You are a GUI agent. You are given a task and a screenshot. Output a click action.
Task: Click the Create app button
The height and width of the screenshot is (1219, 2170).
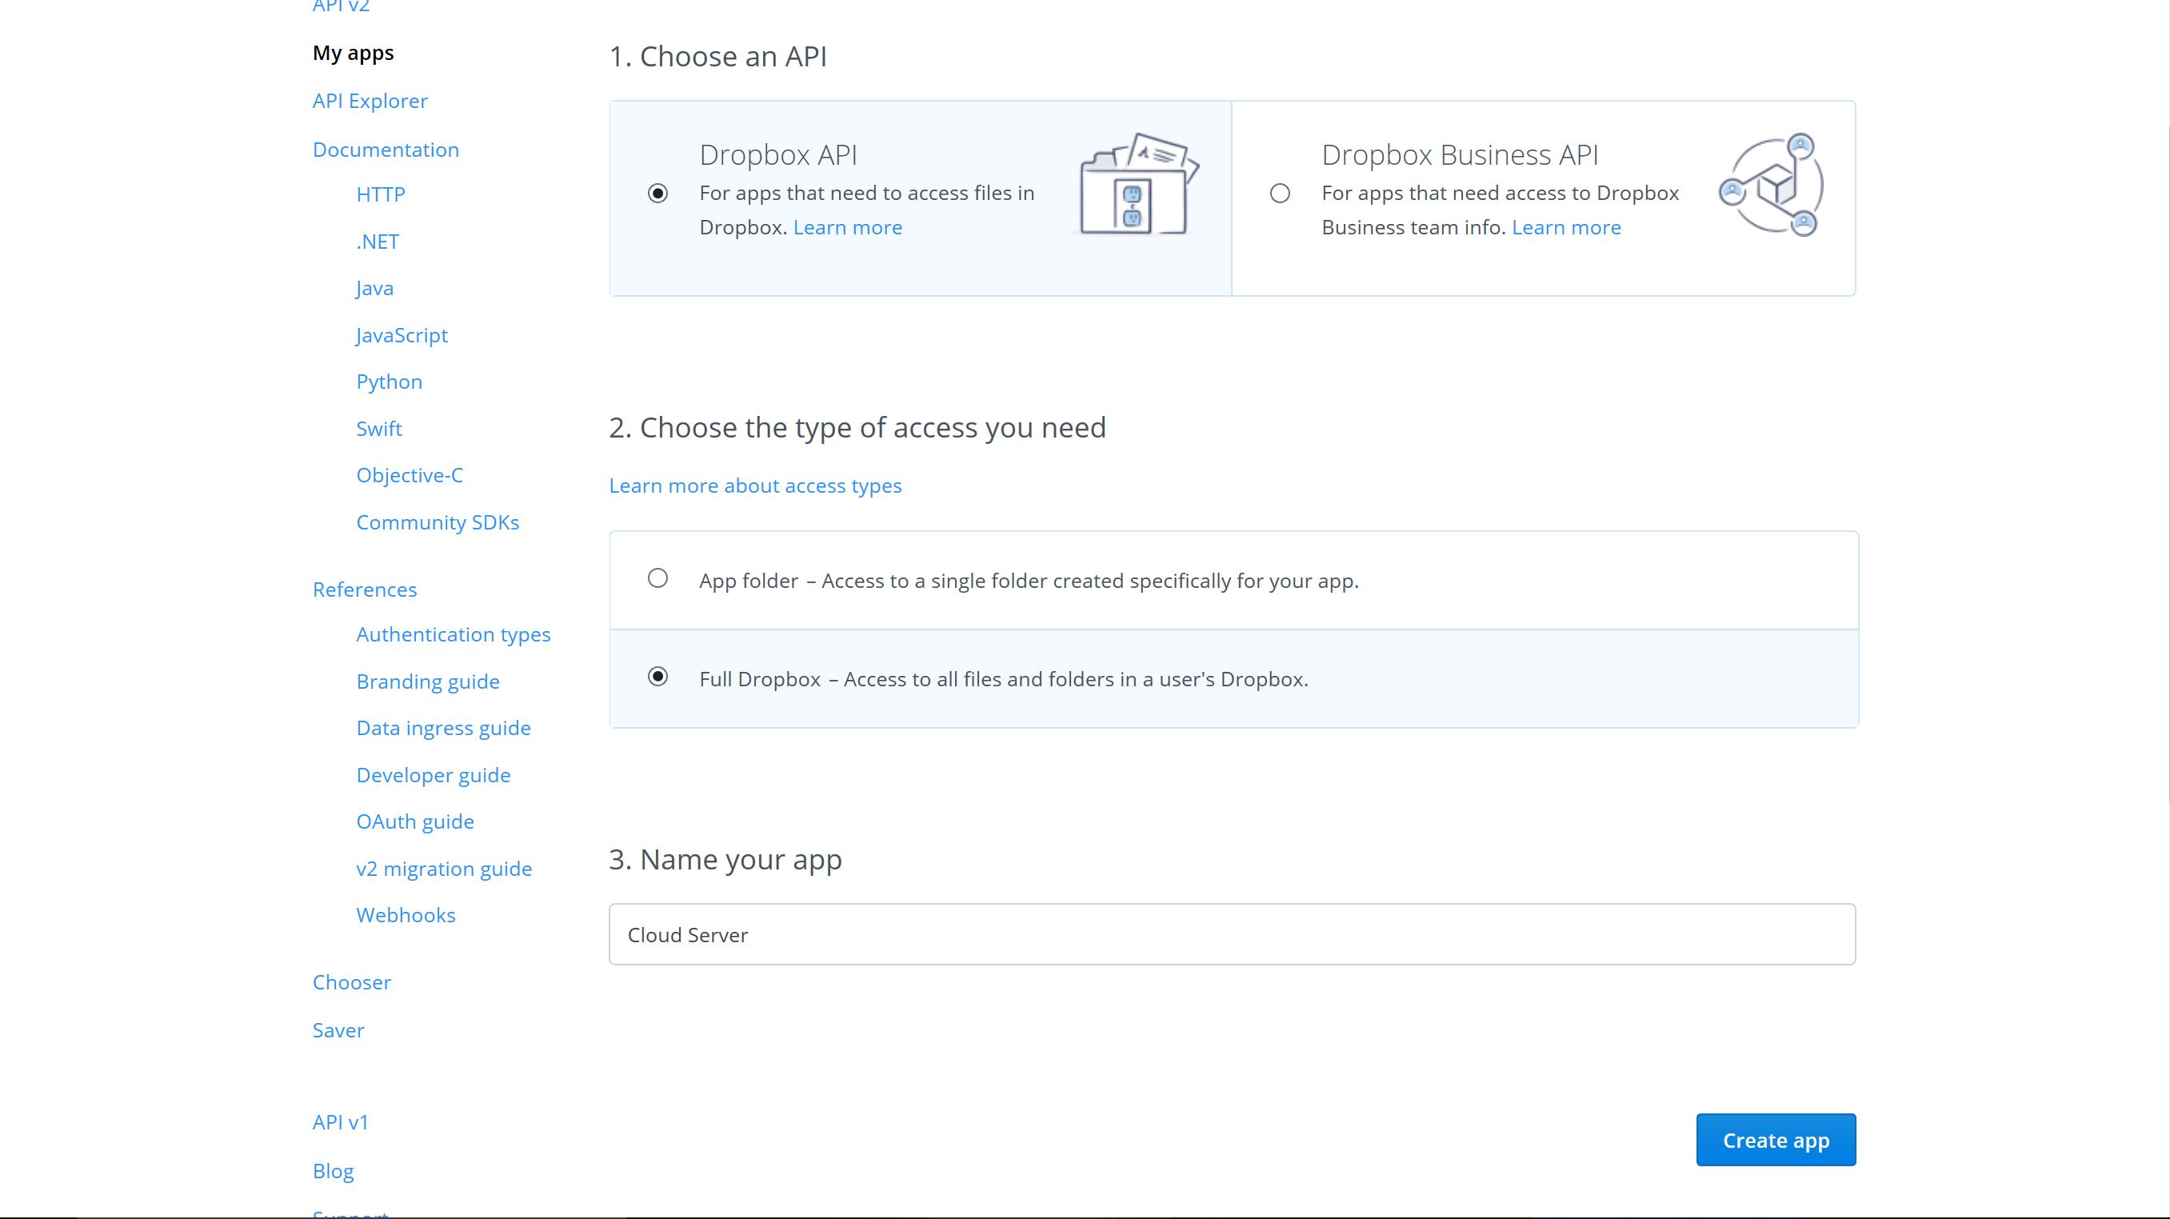[x=1775, y=1140]
